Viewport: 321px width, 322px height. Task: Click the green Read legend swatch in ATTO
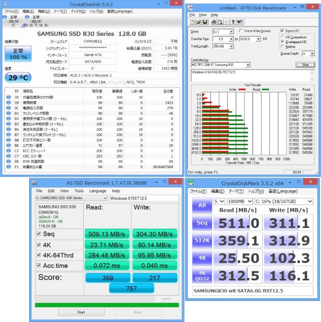coord(265,90)
